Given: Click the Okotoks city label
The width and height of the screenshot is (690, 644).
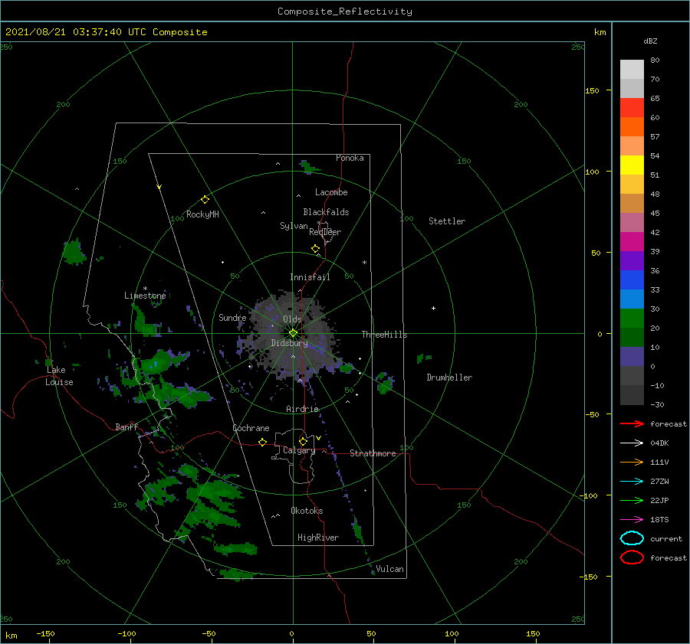Looking at the screenshot, I should [x=307, y=511].
